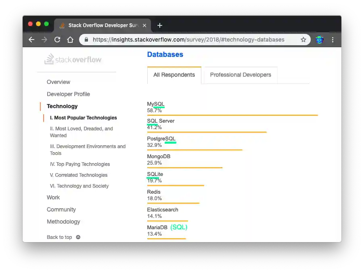Click the Stack Overflow logo in sidebar

pyautogui.click(x=73, y=59)
